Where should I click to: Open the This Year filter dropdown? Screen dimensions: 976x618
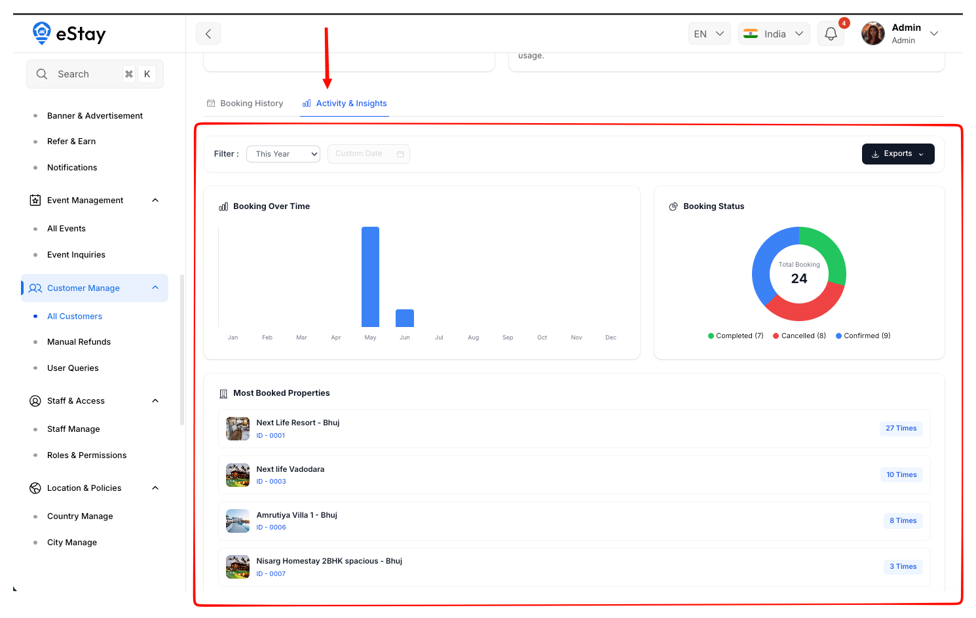[283, 154]
